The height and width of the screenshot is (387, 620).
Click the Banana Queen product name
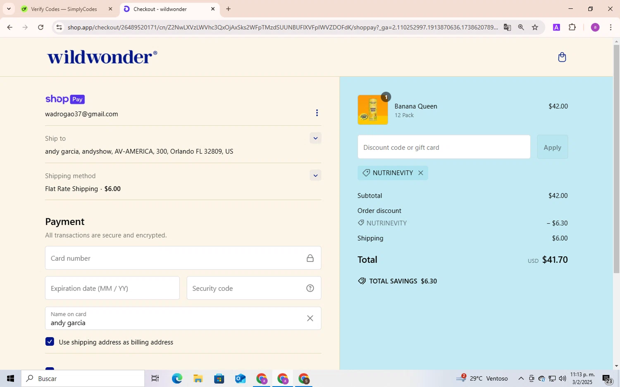[x=416, y=106]
